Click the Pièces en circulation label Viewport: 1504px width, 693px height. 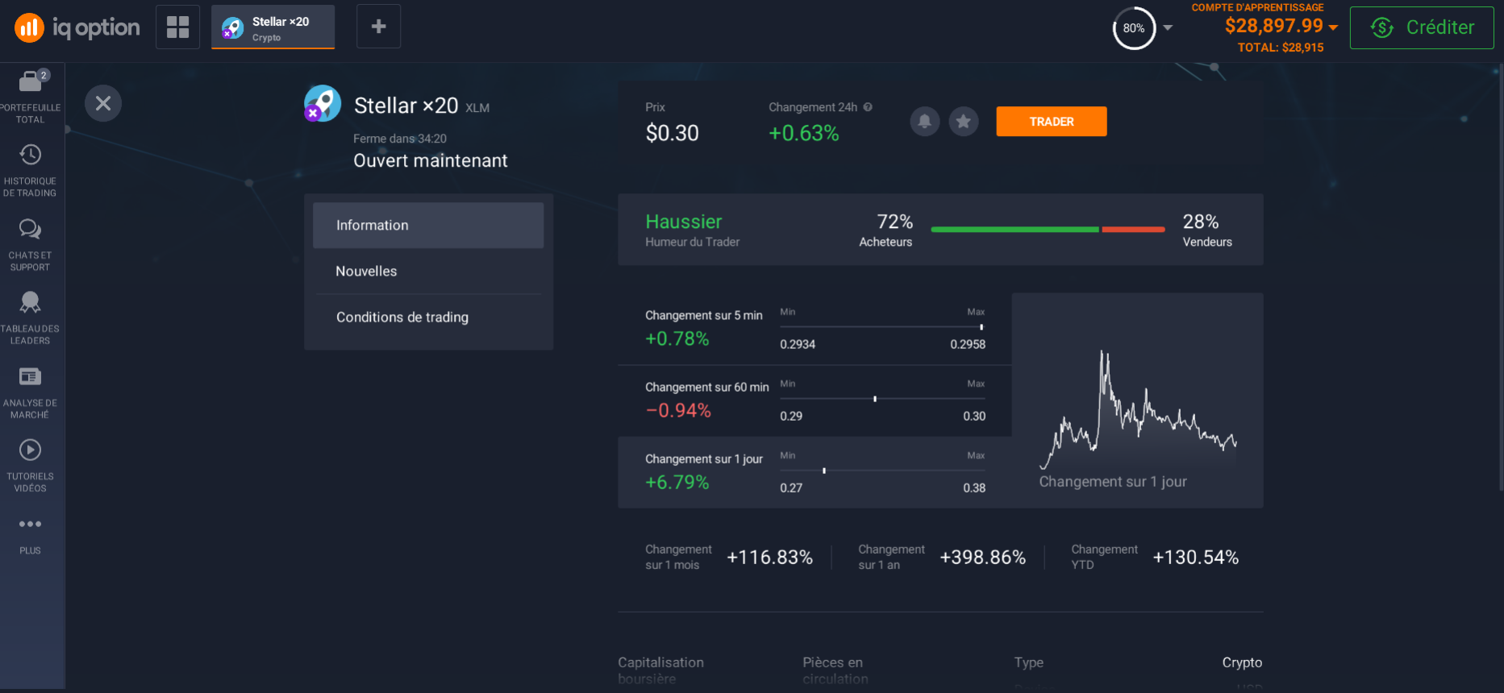(835, 670)
